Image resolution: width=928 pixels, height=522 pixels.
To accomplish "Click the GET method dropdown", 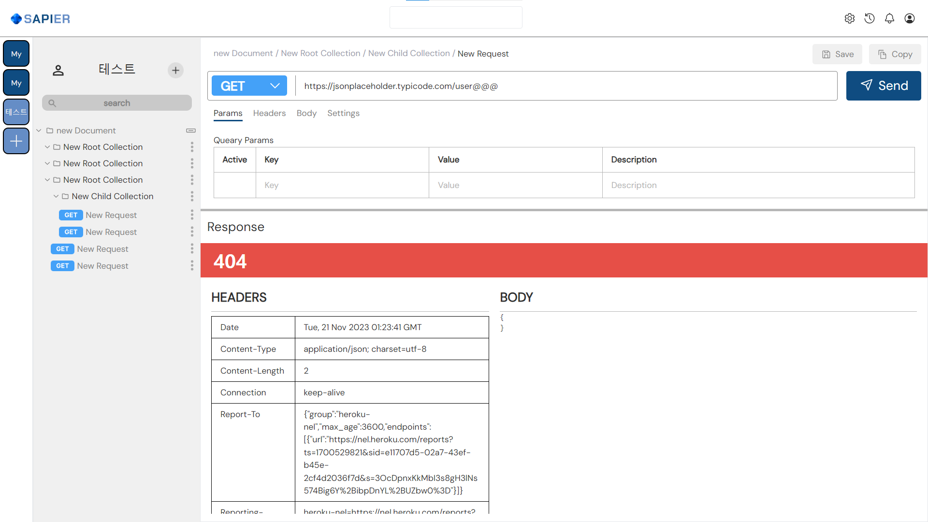I will click(248, 86).
